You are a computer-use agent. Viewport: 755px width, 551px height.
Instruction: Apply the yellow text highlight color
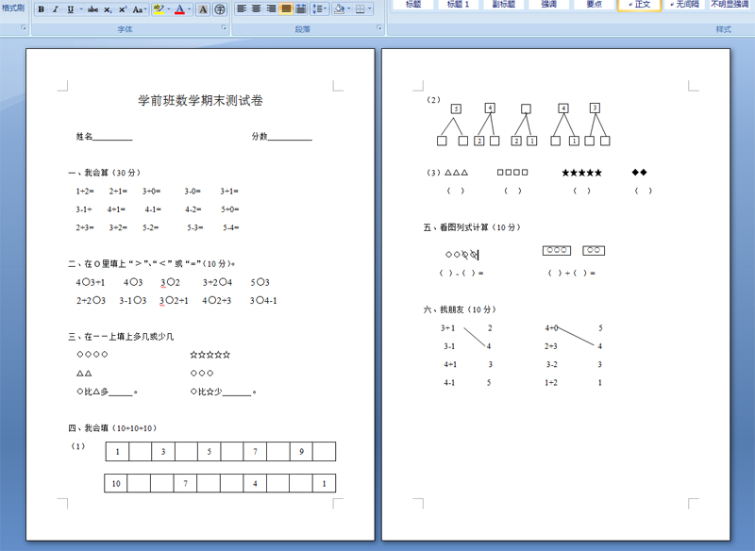(x=159, y=9)
